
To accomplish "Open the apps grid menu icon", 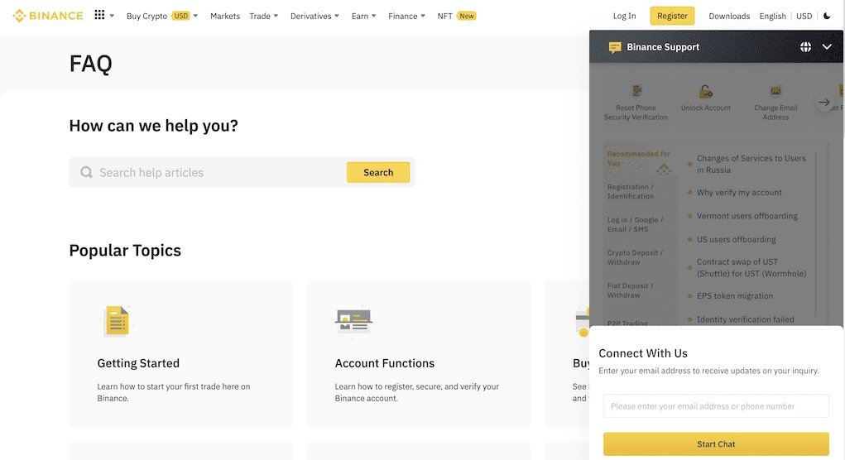I will [99, 16].
